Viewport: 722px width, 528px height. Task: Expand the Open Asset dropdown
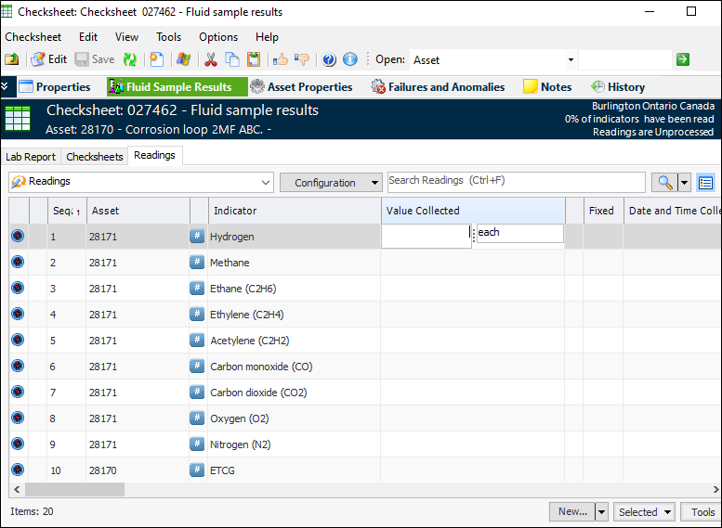571,59
